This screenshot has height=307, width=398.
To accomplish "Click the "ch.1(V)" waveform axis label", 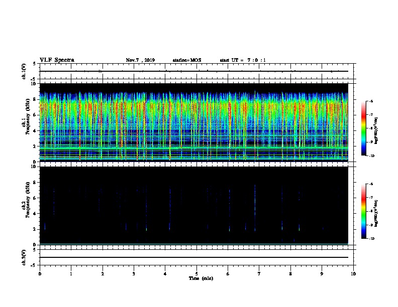I will (x=24, y=71).
